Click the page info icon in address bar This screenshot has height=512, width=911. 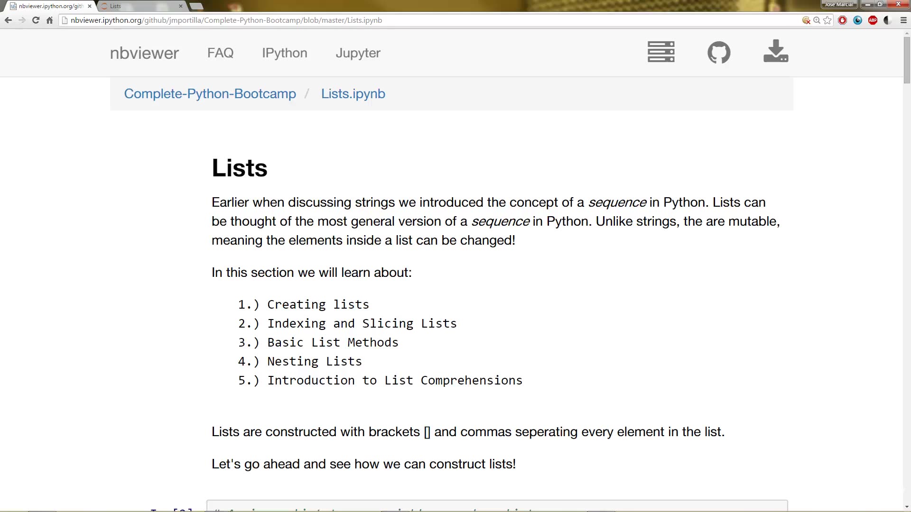(65, 20)
